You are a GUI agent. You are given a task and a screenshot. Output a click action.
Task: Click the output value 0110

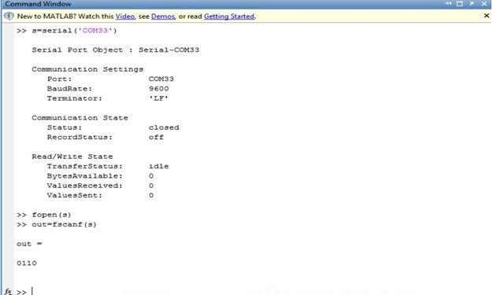27,264
